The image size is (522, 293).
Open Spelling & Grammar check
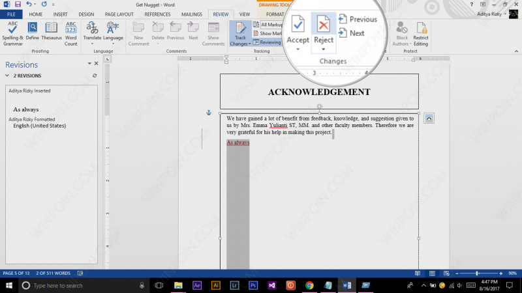(x=12, y=34)
